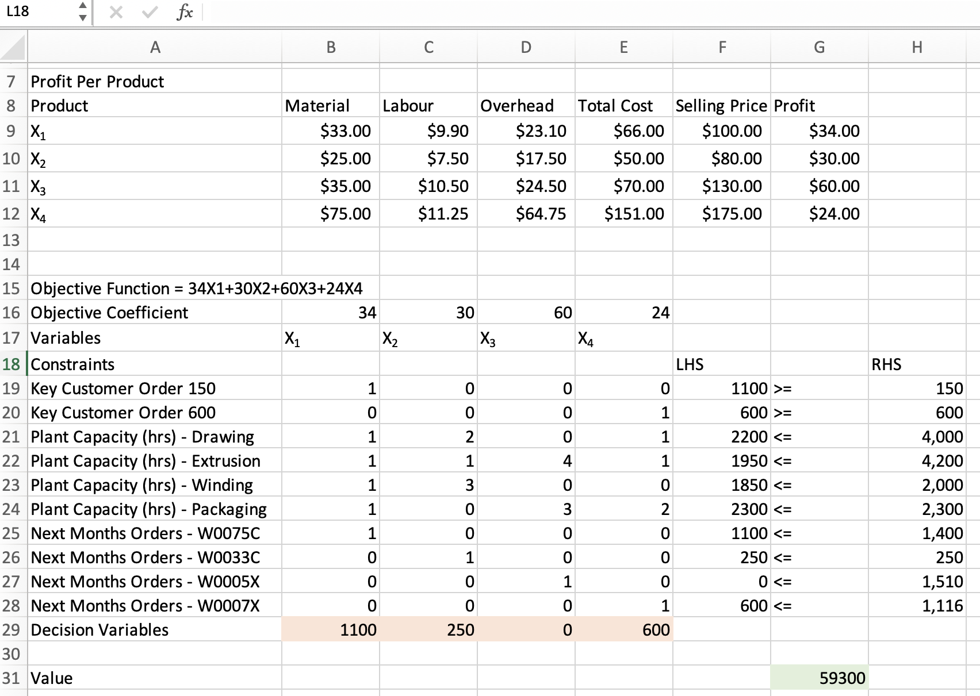This screenshot has width=980, height=696.
Task: Select the objective value cell showing 59300
Action: tap(819, 678)
